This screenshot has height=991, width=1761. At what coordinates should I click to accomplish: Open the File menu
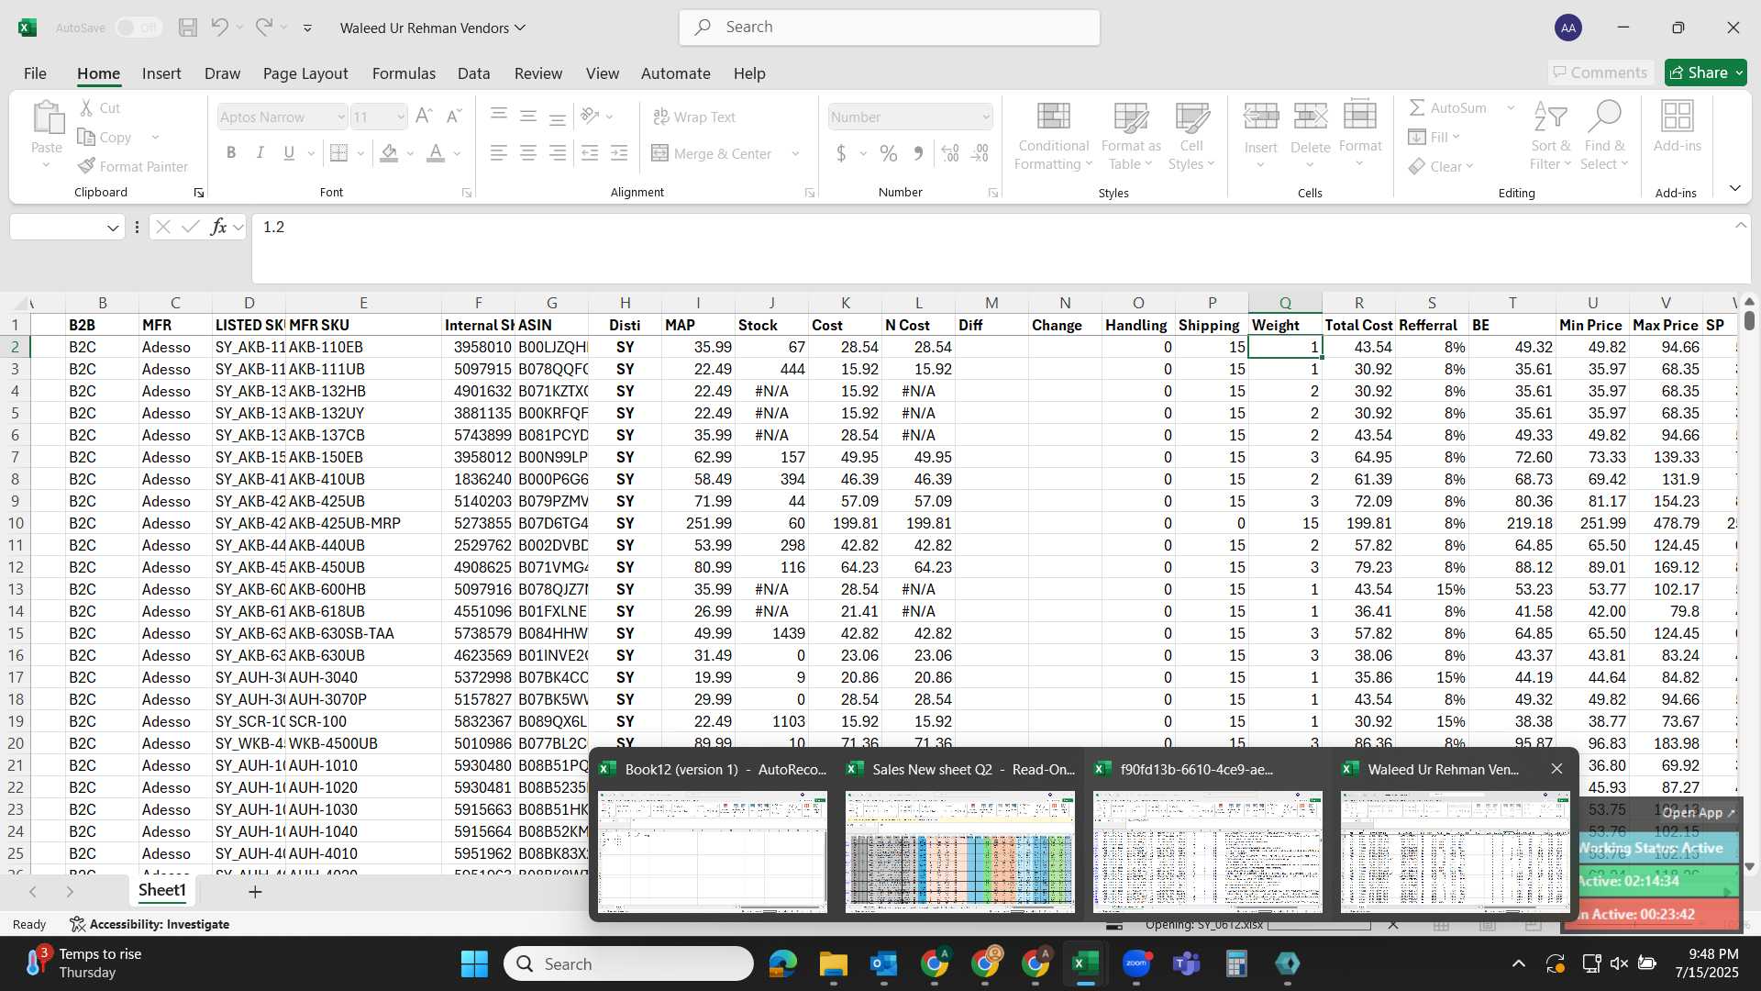coord(35,72)
